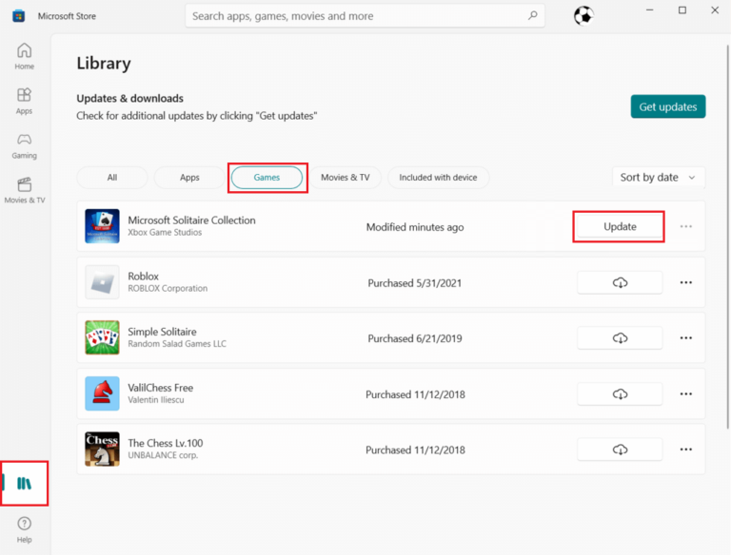Expand the Sort by date dropdown

click(659, 177)
